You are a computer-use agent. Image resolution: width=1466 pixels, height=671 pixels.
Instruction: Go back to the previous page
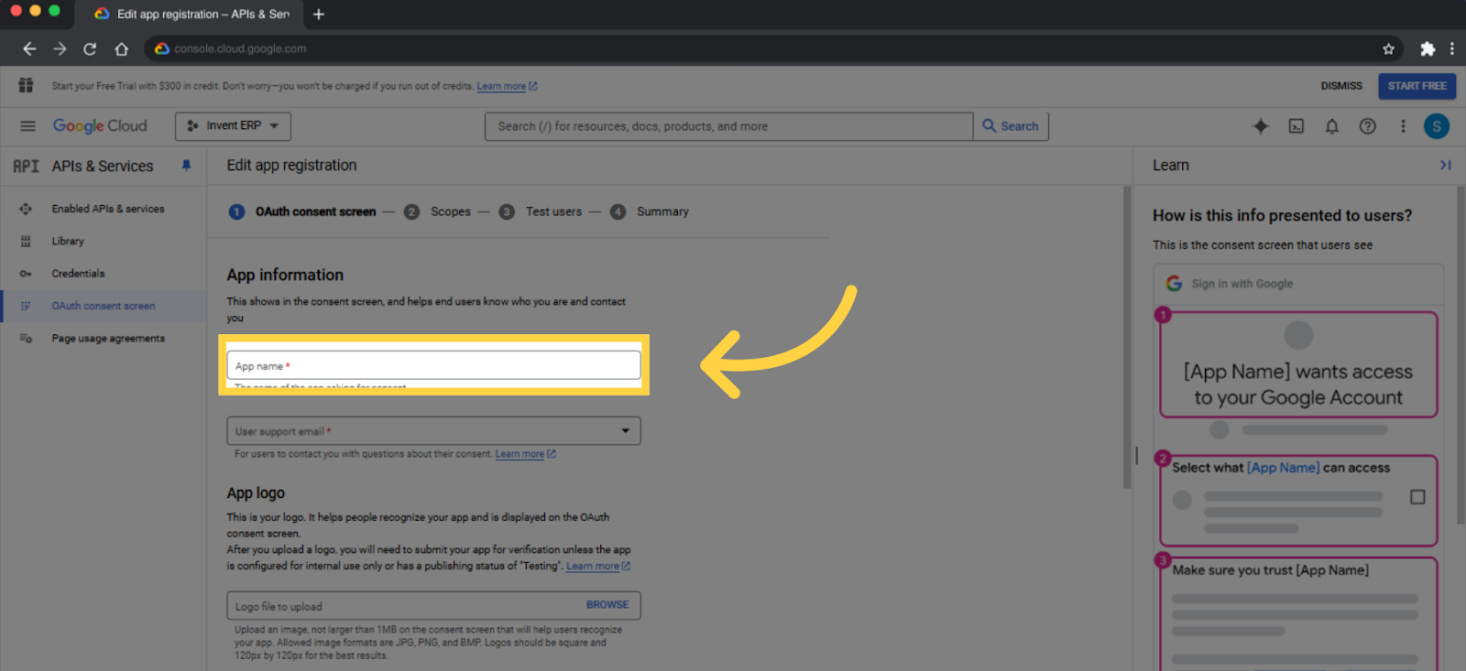click(x=29, y=49)
